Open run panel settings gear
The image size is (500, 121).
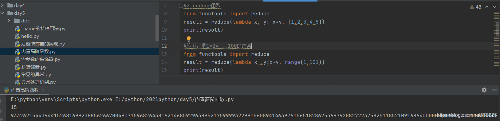[x=484, y=90]
